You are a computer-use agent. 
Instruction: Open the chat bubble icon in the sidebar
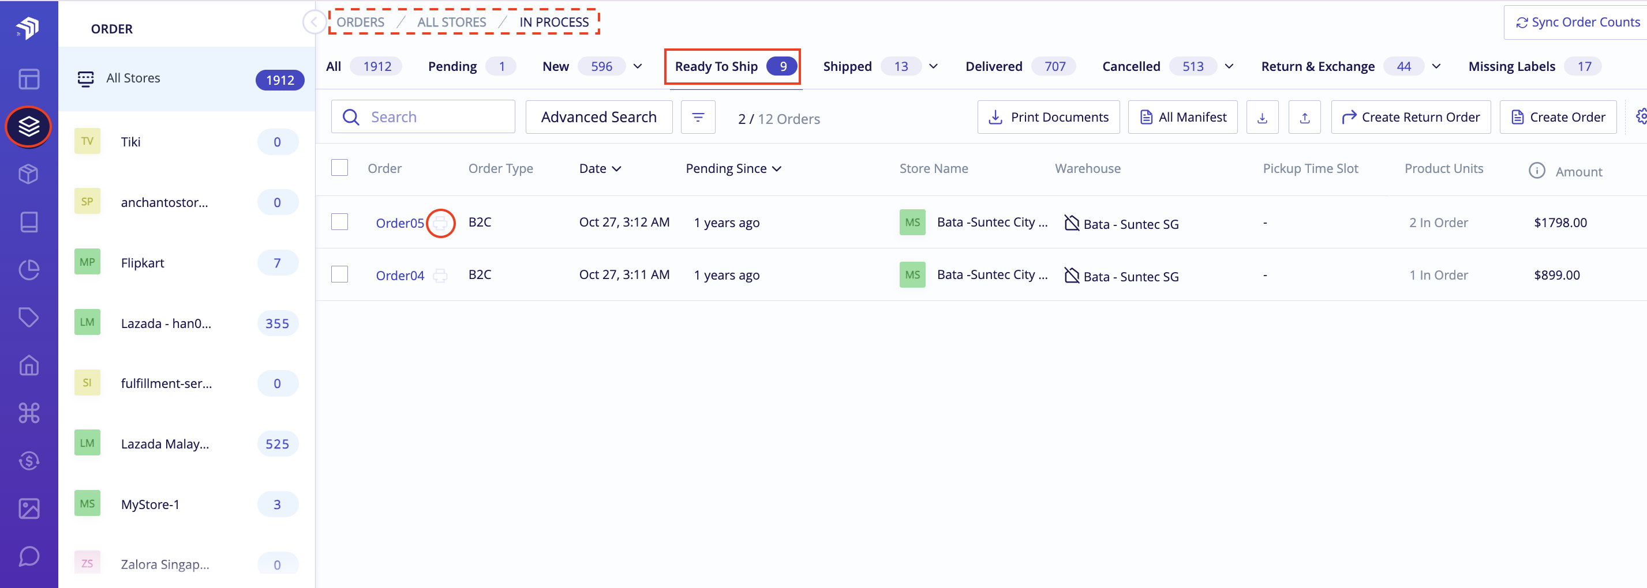tap(29, 556)
